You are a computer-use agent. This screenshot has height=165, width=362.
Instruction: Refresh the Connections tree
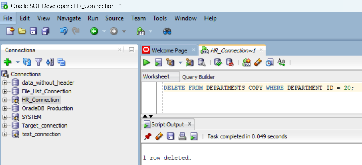(x=27, y=62)
